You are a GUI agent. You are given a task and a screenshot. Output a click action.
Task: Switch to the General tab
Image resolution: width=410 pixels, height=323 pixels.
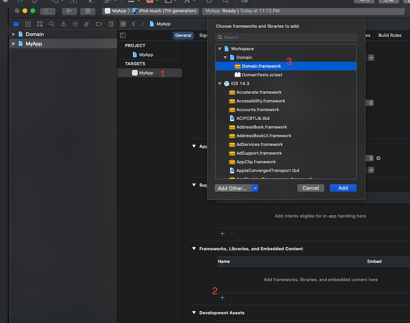[183, 35]
